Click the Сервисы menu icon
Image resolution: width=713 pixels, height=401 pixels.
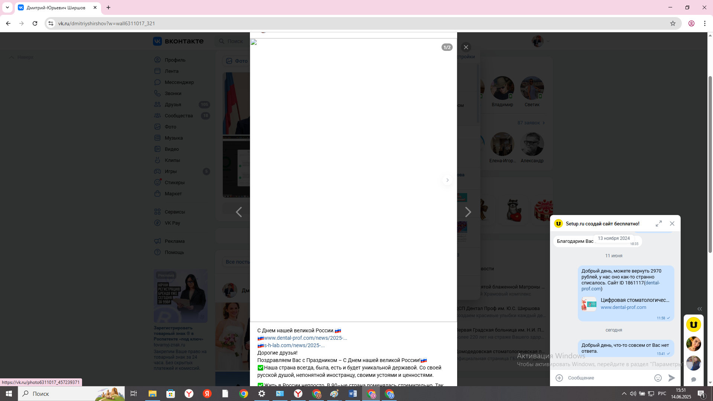coord(157,212)
